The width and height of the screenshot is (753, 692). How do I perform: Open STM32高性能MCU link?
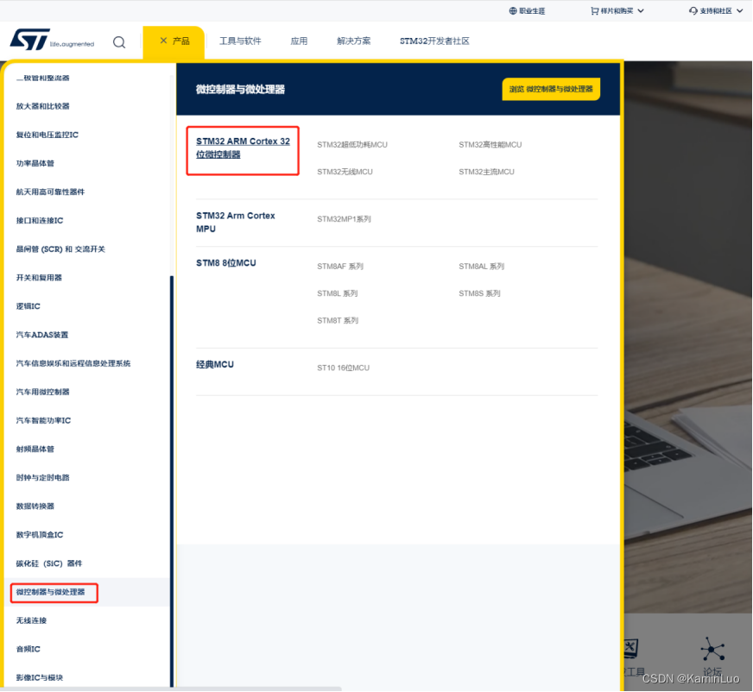490,144
